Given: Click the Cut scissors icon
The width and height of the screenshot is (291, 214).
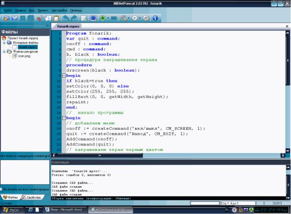Looking at the screenshot, I should (x=40, y=18).
